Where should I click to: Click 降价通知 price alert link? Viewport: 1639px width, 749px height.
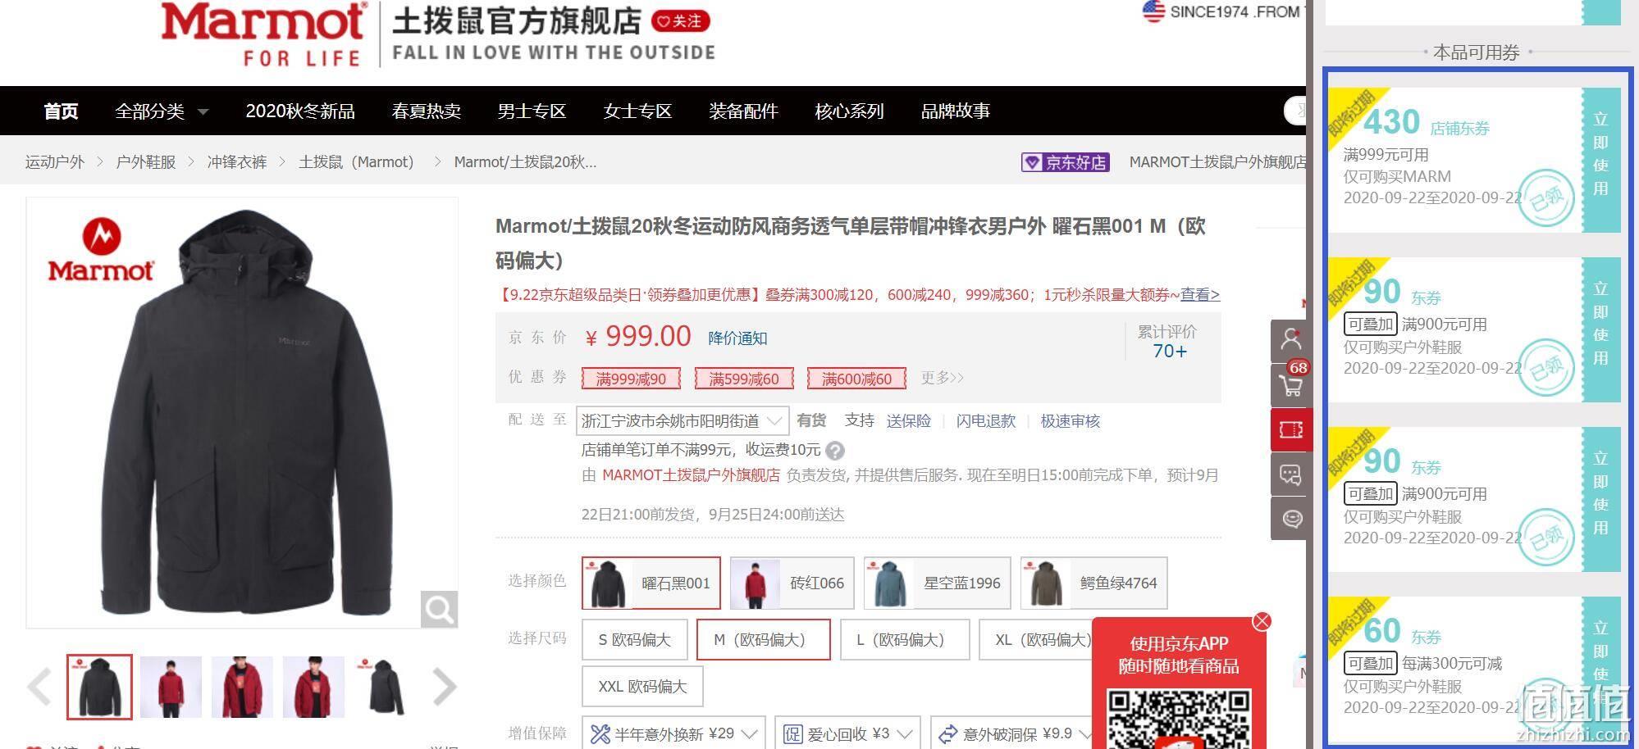[x=738, y=338]
